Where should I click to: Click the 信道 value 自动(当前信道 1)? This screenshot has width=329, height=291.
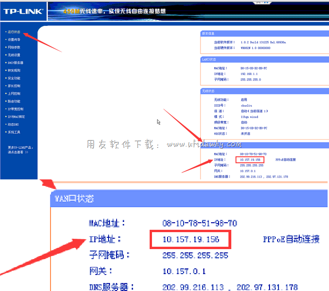coord(254,111)
